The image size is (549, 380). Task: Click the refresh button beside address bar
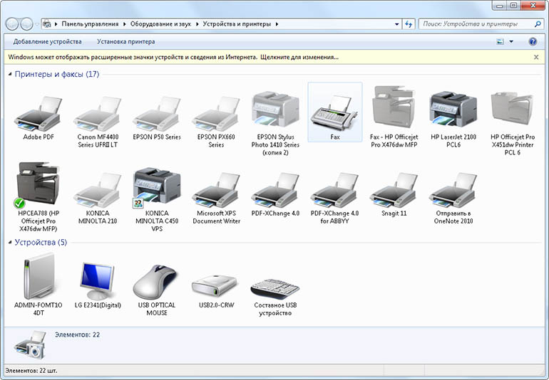tap(409, 24)
